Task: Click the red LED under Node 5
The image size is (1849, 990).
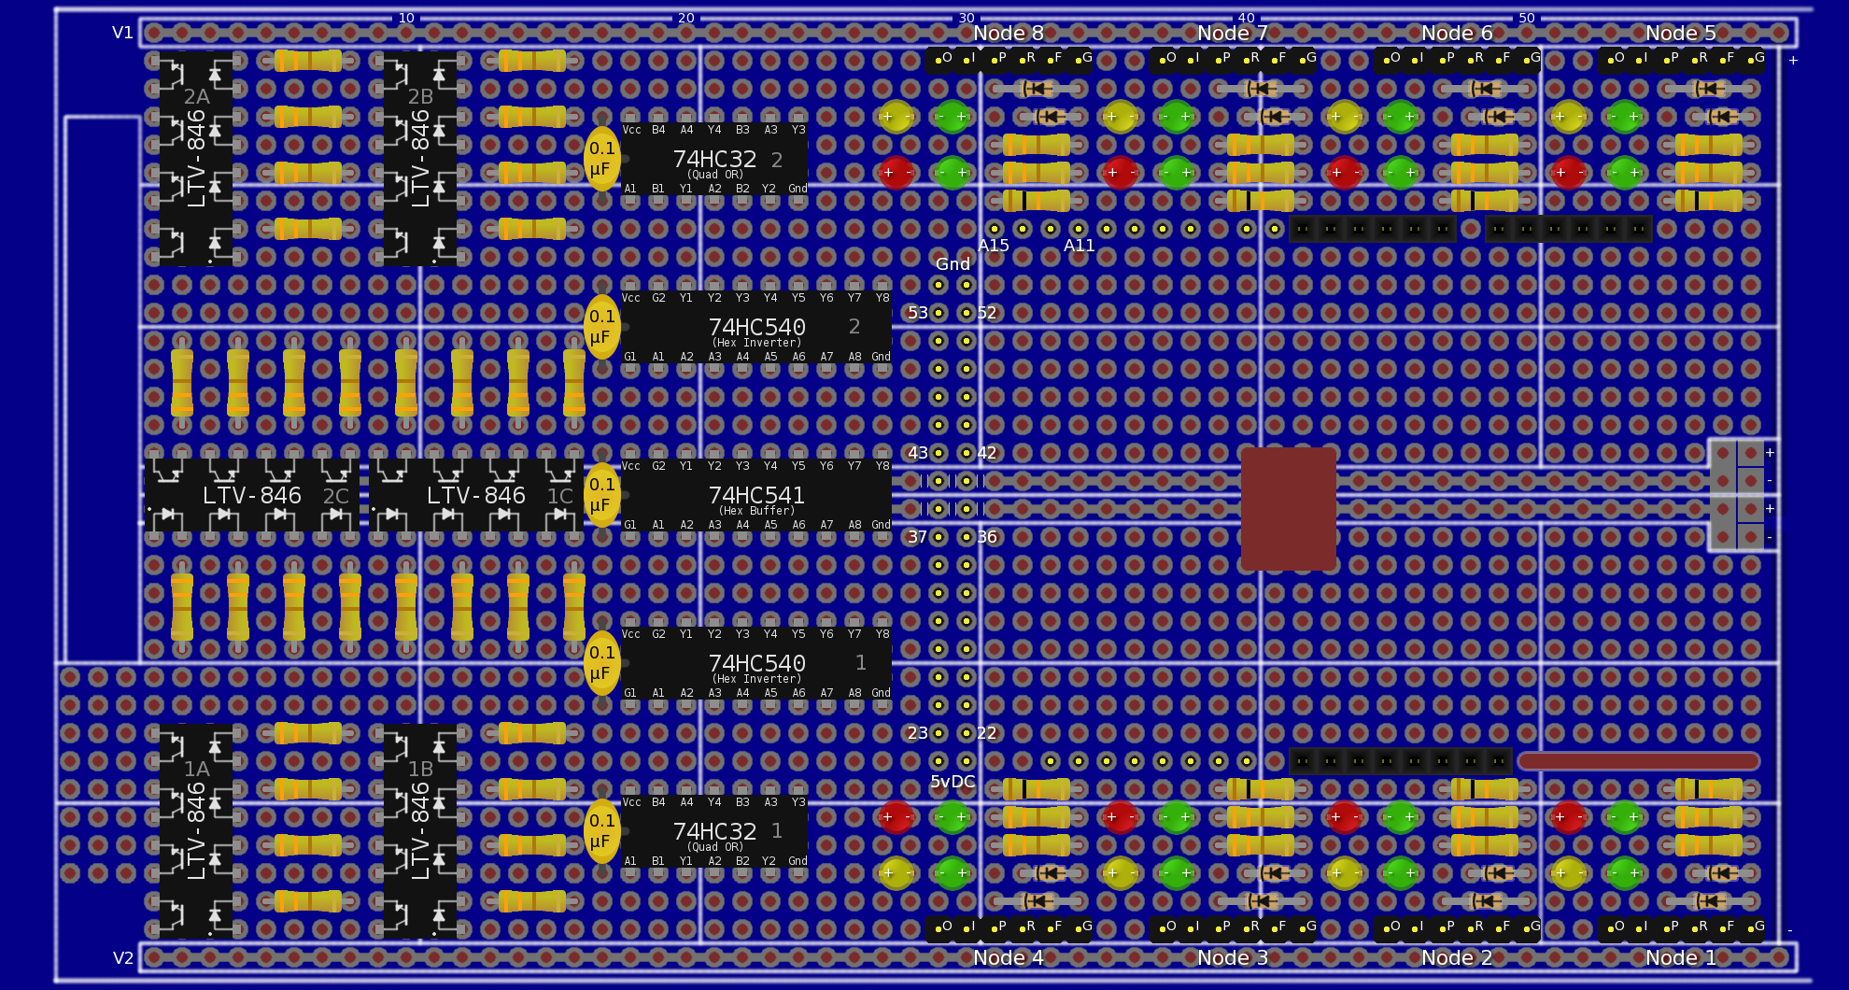Action: pyautogui.click(x=1569, y=173)
